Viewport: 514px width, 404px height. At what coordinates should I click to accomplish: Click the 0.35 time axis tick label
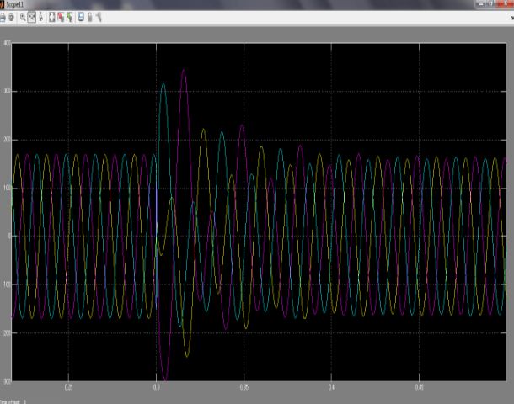[244, 388]
